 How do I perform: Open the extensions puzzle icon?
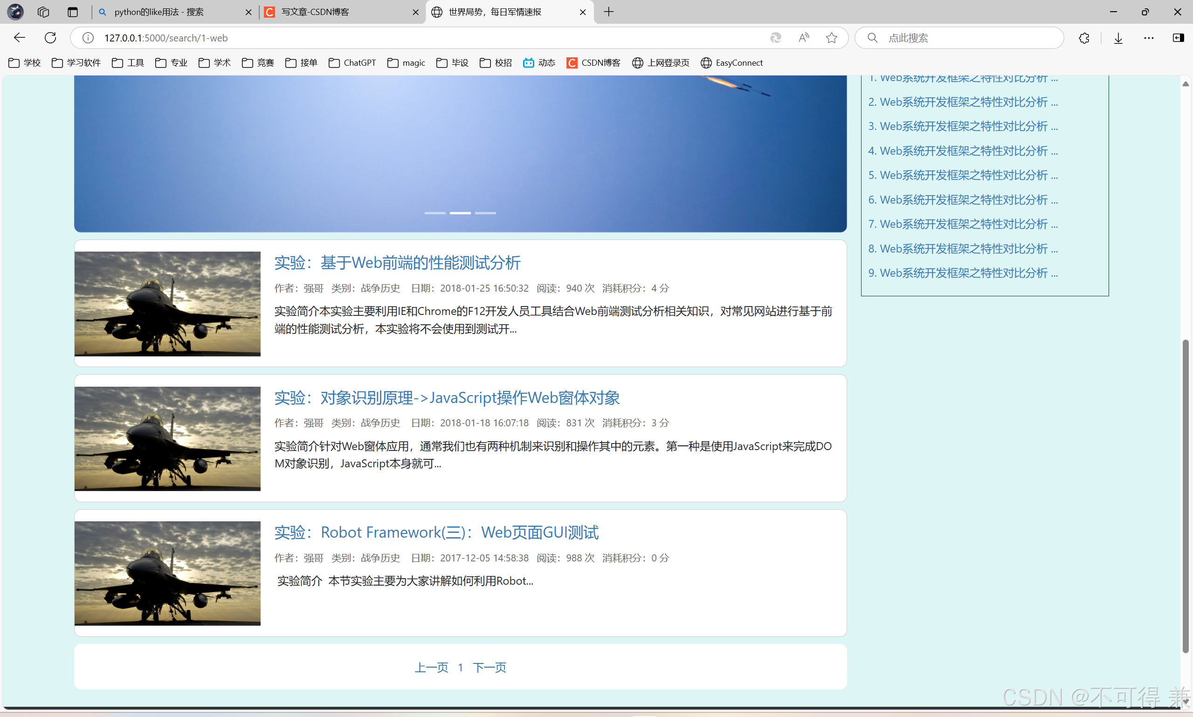1084,38
